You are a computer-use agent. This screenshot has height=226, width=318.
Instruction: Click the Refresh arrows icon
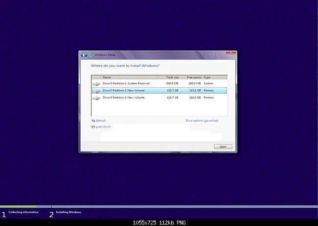(93, 121)
